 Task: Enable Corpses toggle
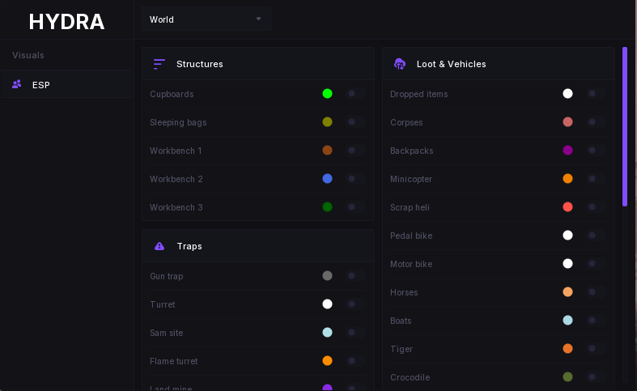(x=596, y=122)
